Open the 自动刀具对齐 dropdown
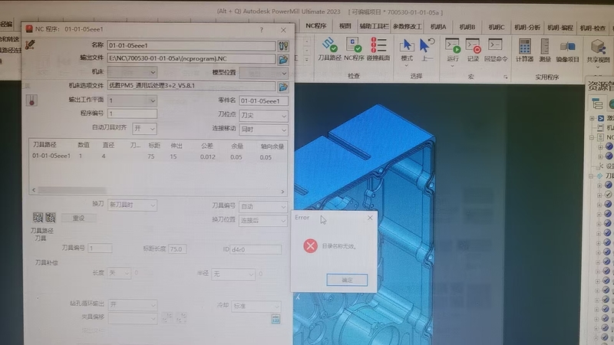Viewport: 614px width, 345px height. (144, 128)
